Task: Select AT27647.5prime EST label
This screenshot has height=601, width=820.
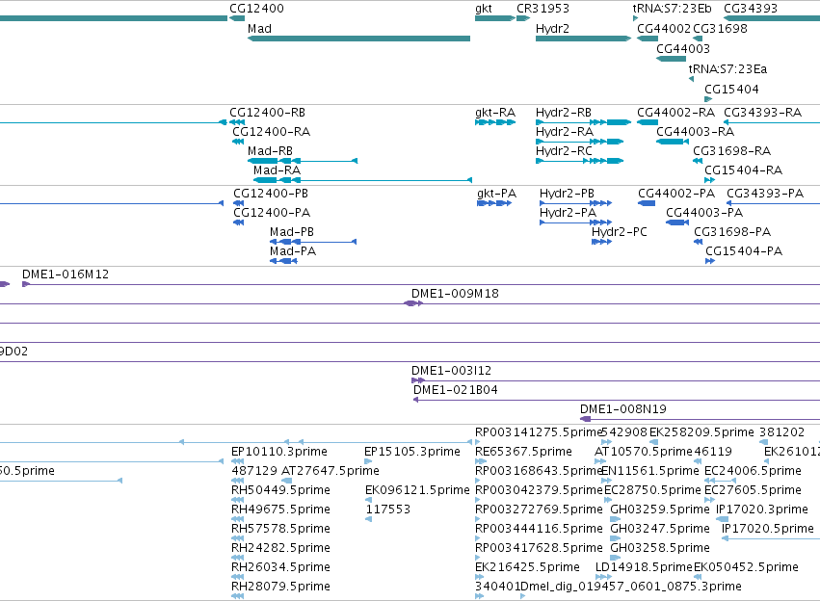Action: (331, 471)
